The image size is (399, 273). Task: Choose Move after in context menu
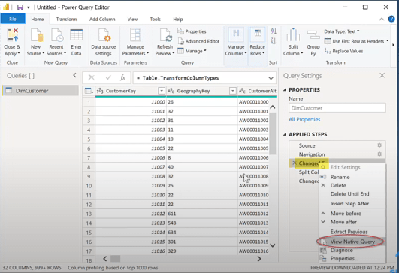click(352, 222)
